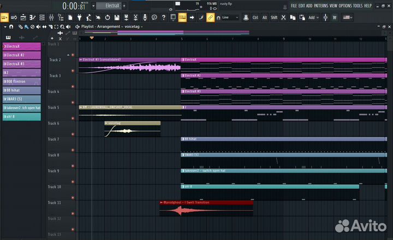Click the zoom magnifier tool in playlist
The height and width of the screenshot is (240, 393).
(63, 26)
